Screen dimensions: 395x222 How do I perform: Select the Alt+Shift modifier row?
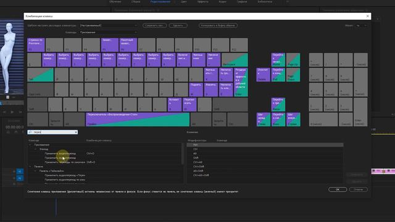[265, 171]
